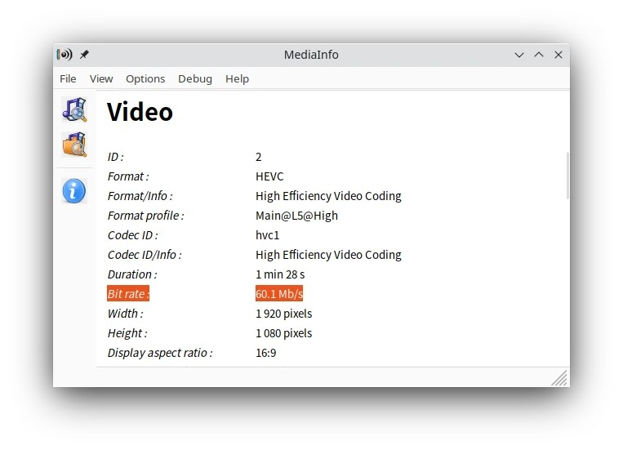Toggle the pin window icon
The height and width of the screenshot is (450, 623).
click(84, 55)
